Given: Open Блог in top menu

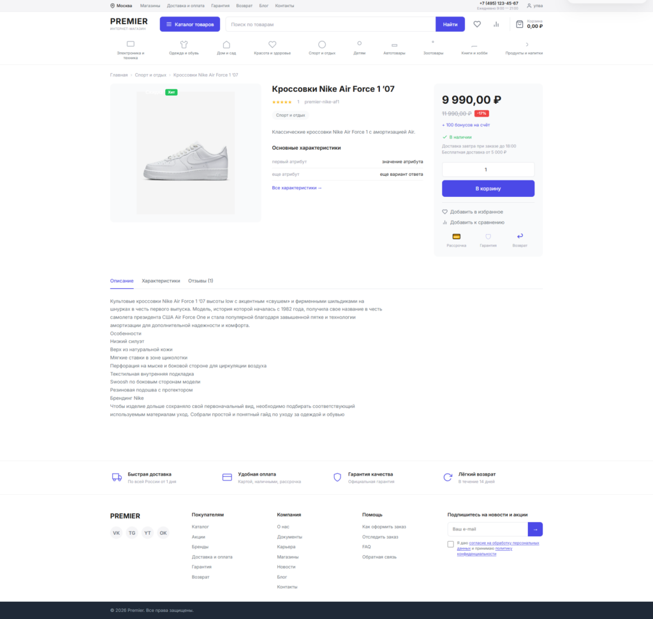Looking at the screenshot, I should [263, 6].
